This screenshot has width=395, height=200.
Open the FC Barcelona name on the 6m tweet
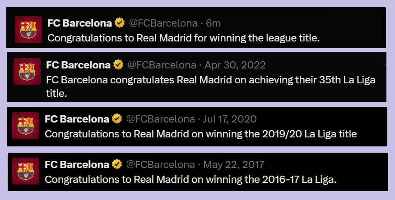pos(79,23)
